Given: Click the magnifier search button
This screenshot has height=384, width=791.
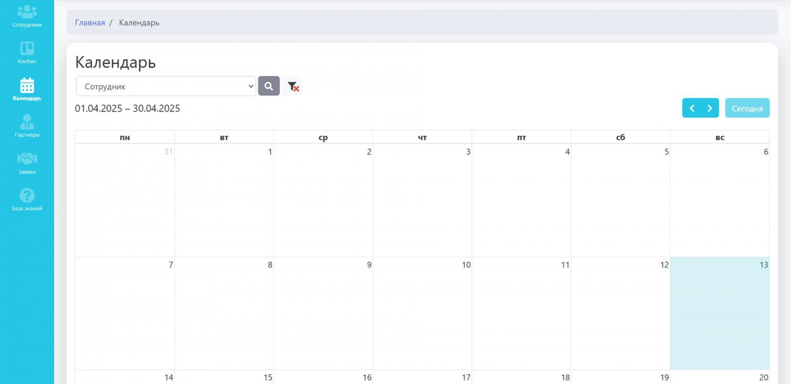Looking at the screenshot, I should coord(269,86).
